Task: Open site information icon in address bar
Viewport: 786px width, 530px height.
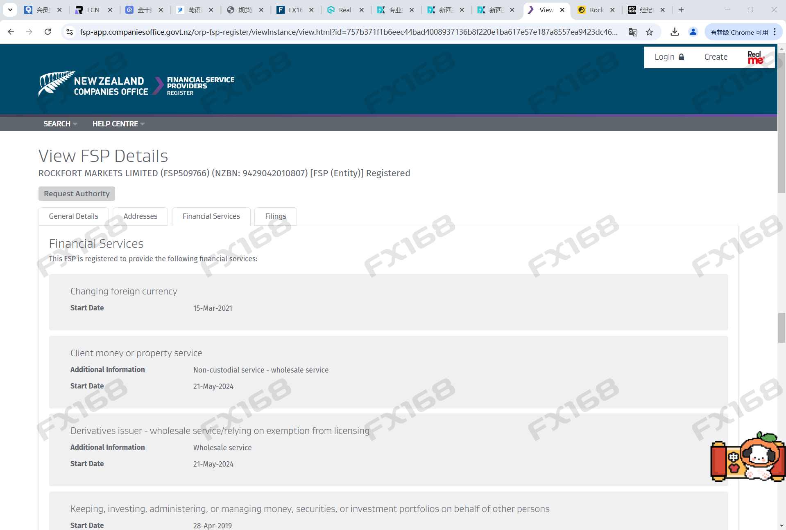Action: pyautogui.click(x=70, y=32)
